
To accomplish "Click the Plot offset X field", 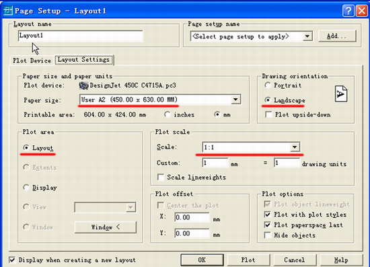I will click(192, 217).
